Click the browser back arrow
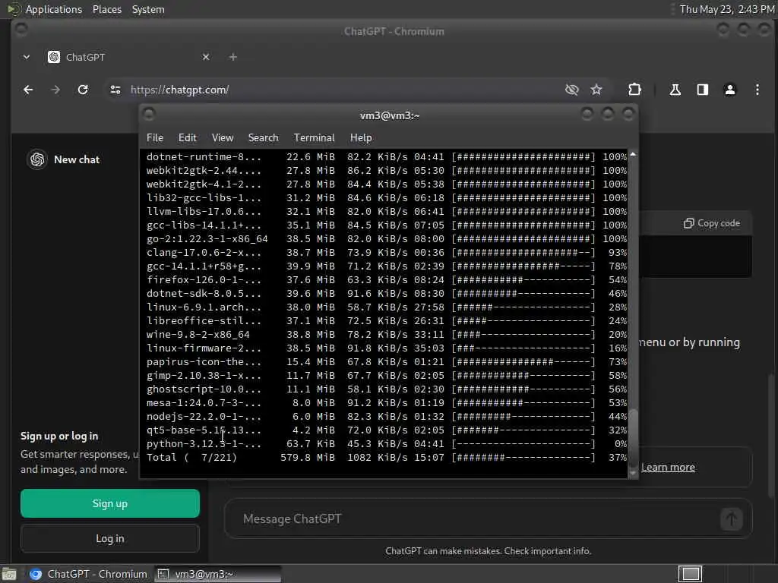778x583 pixels. pos(28,90)
